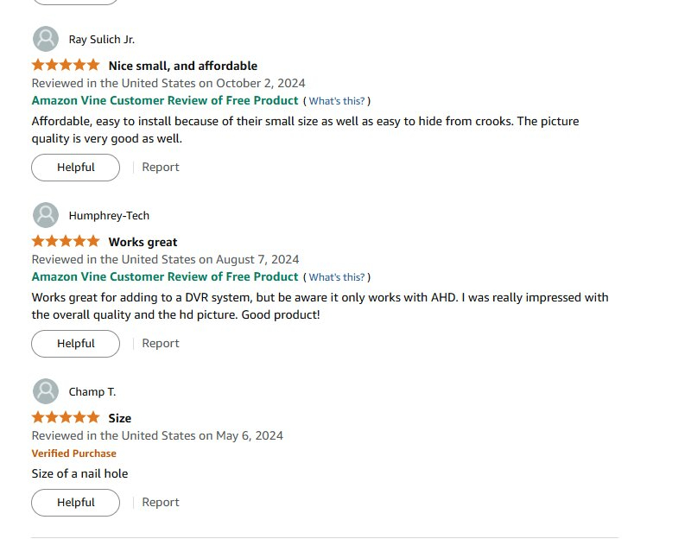Open review titled 'Size'
691x539 pixels.
[120, 418]
